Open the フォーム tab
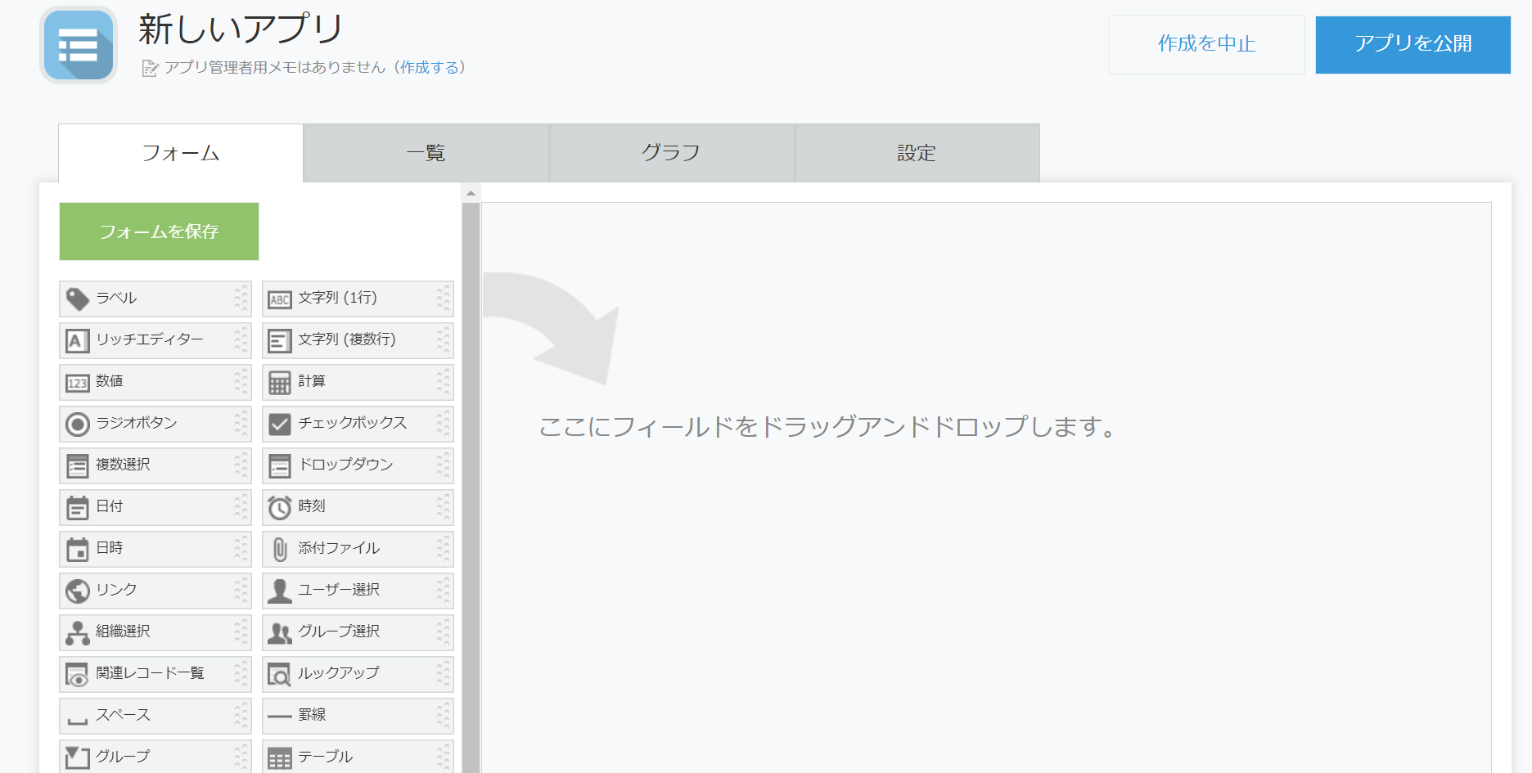Image resolution: width=1532 pixels, height=773 pixels. [181, 153]
